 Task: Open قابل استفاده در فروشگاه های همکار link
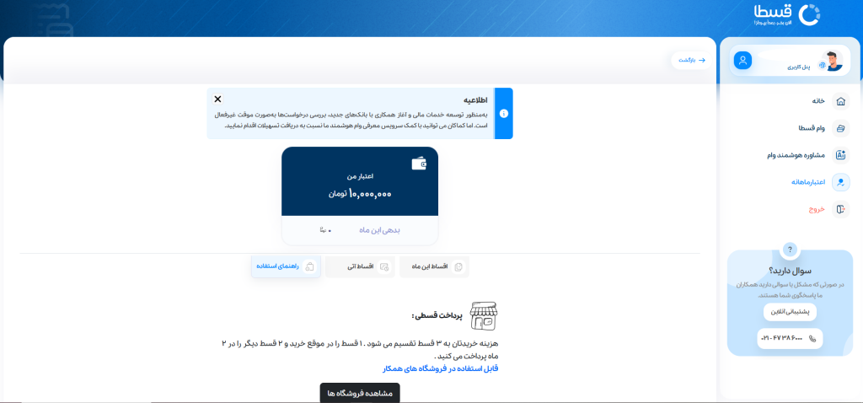click(x=440, y=368)
